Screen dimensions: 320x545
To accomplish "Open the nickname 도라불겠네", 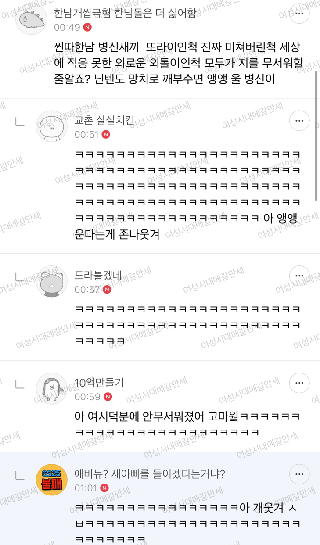I will 97,276.
